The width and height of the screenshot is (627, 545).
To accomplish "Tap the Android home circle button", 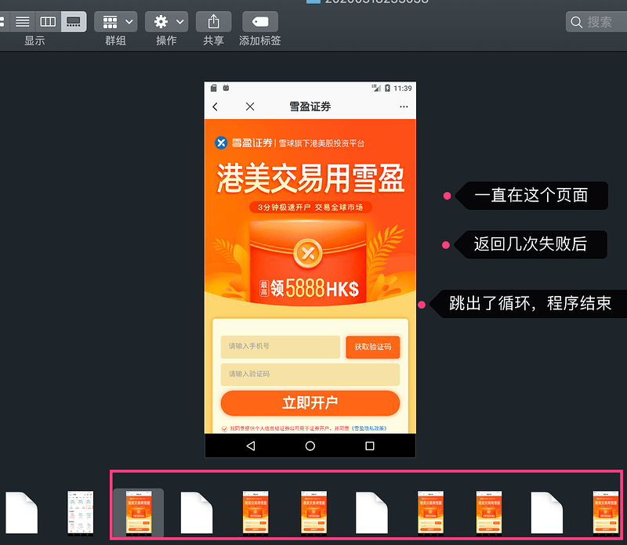I will coord(310,446).
